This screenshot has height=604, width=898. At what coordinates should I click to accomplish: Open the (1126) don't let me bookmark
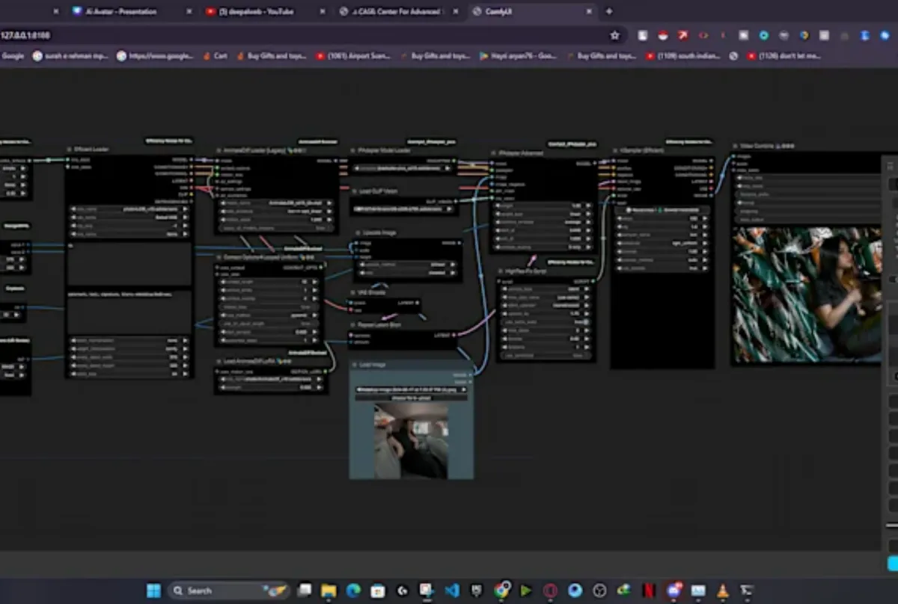point(783,55)
